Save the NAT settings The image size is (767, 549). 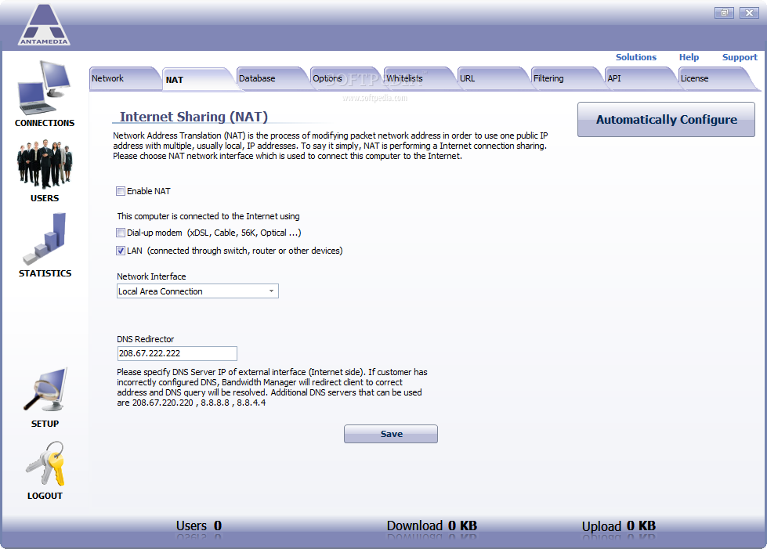(x=391, y=434)
